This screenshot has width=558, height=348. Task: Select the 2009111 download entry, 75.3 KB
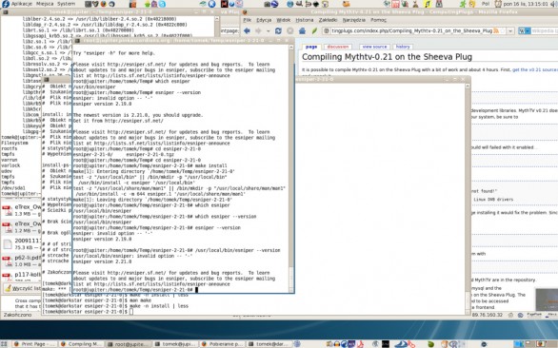21,243
